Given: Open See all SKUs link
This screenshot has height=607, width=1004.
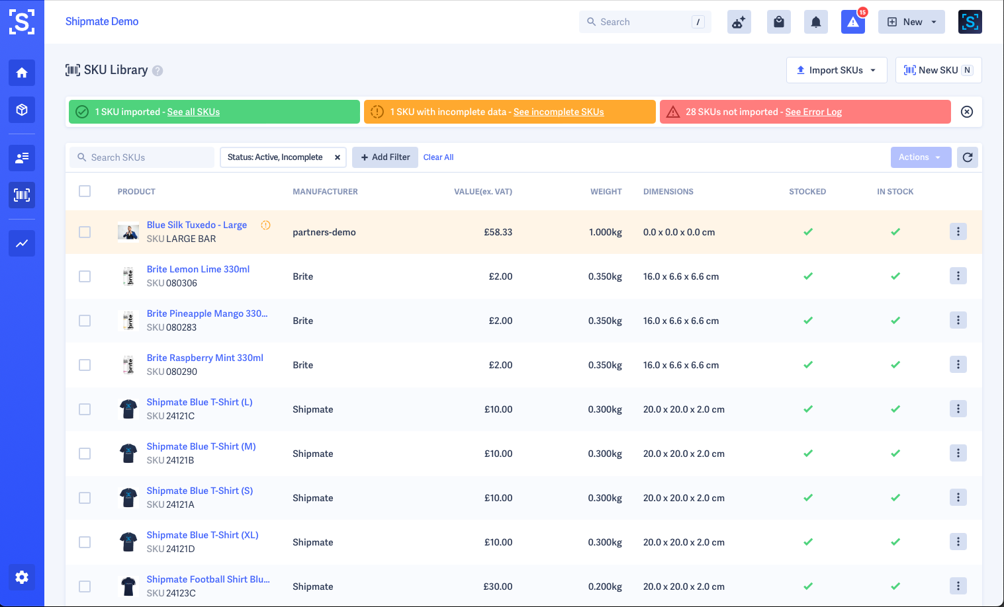Looking at the screenshot, I should (x=193, y=112).
